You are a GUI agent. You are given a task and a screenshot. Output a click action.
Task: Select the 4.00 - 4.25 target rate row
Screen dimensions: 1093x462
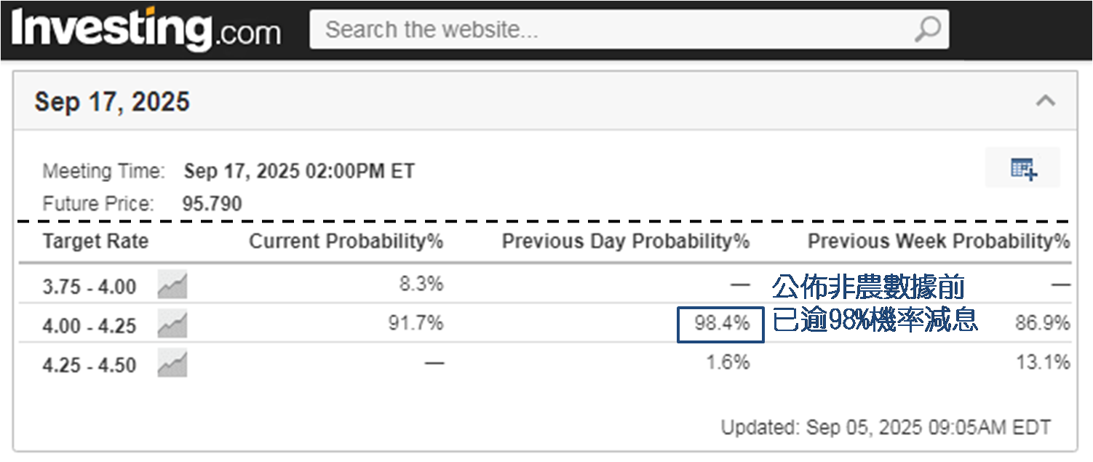point(89,326)
